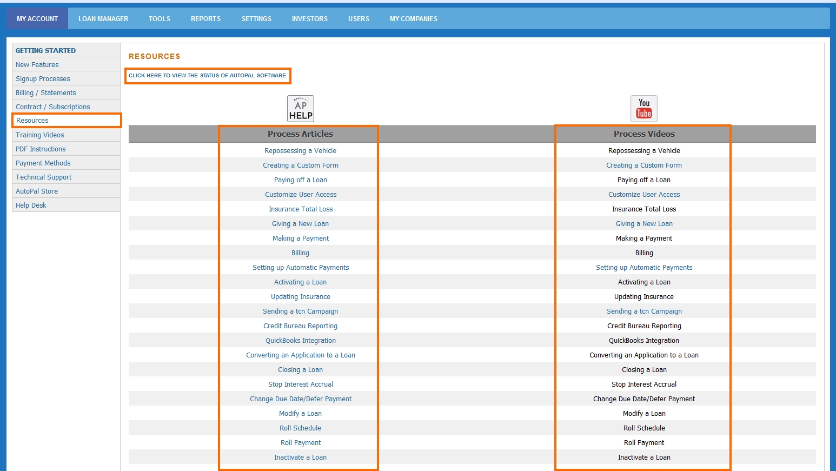The width and height of the screenshot is (836, 471).
Task: Open Training Videos sidebar item
Action: point(40,135)
